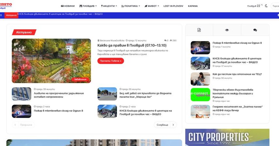Click the author Веселина Михайловска name
Screen dimensions: 279x146
pos(112,40)
